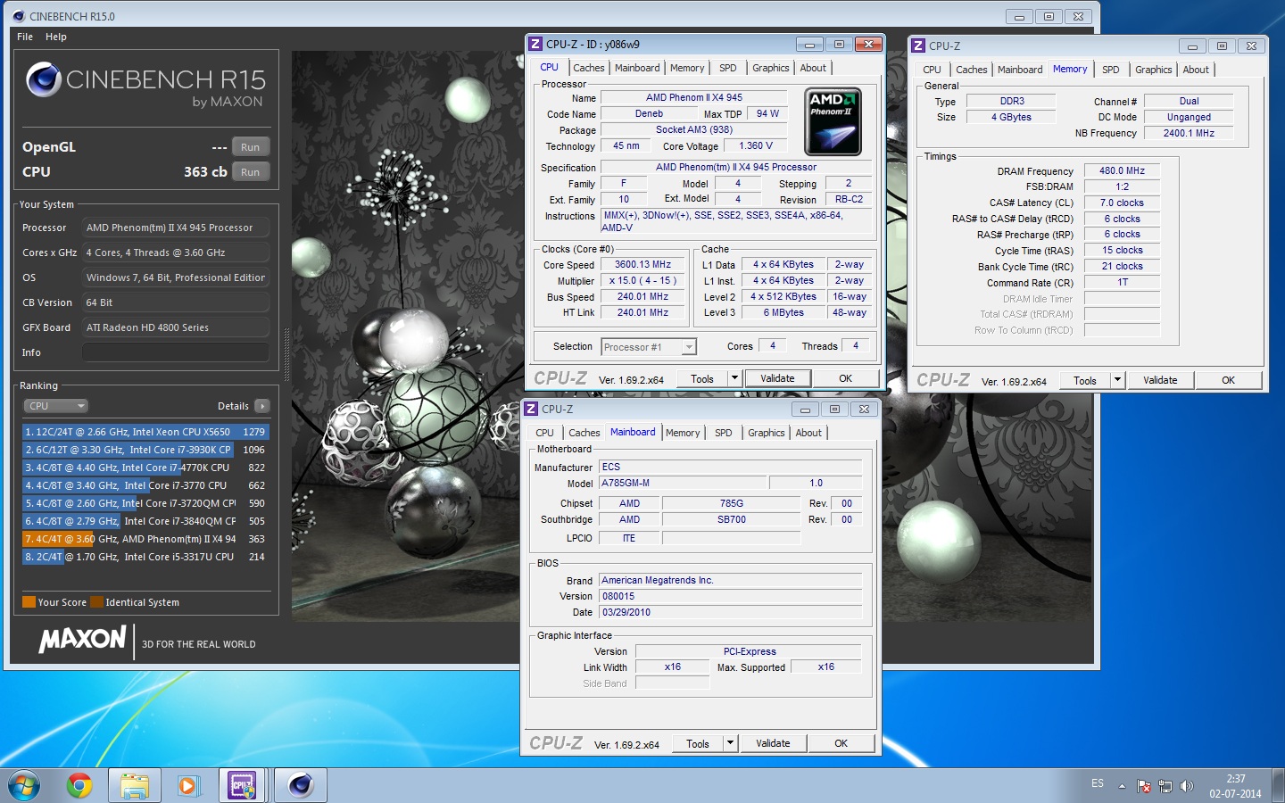Run the OpenGL benchmark
The width and height of the screenshot is (1285, 803).
251,147
